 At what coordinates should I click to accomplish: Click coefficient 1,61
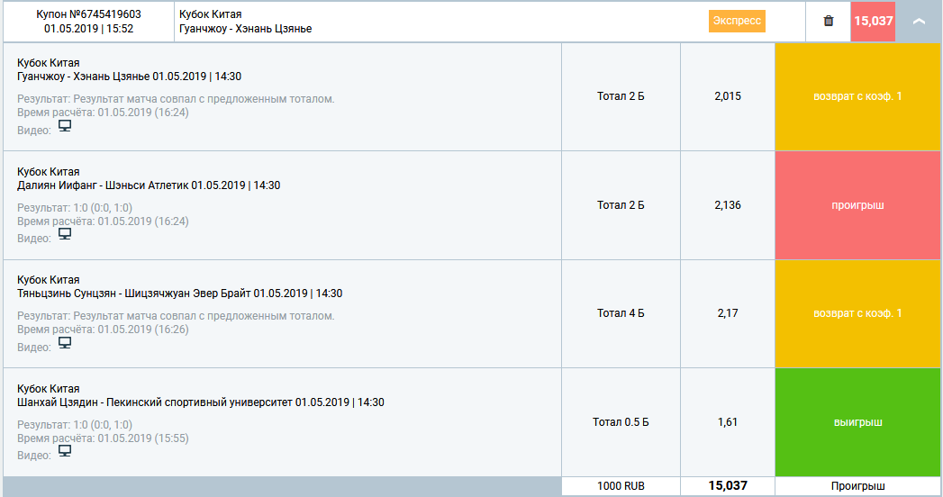[728, 422]
